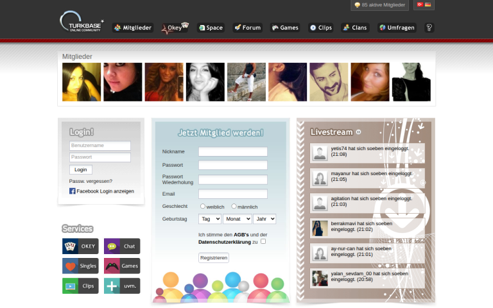
Task: Open the Chat service tile
Action: point(122,246)
